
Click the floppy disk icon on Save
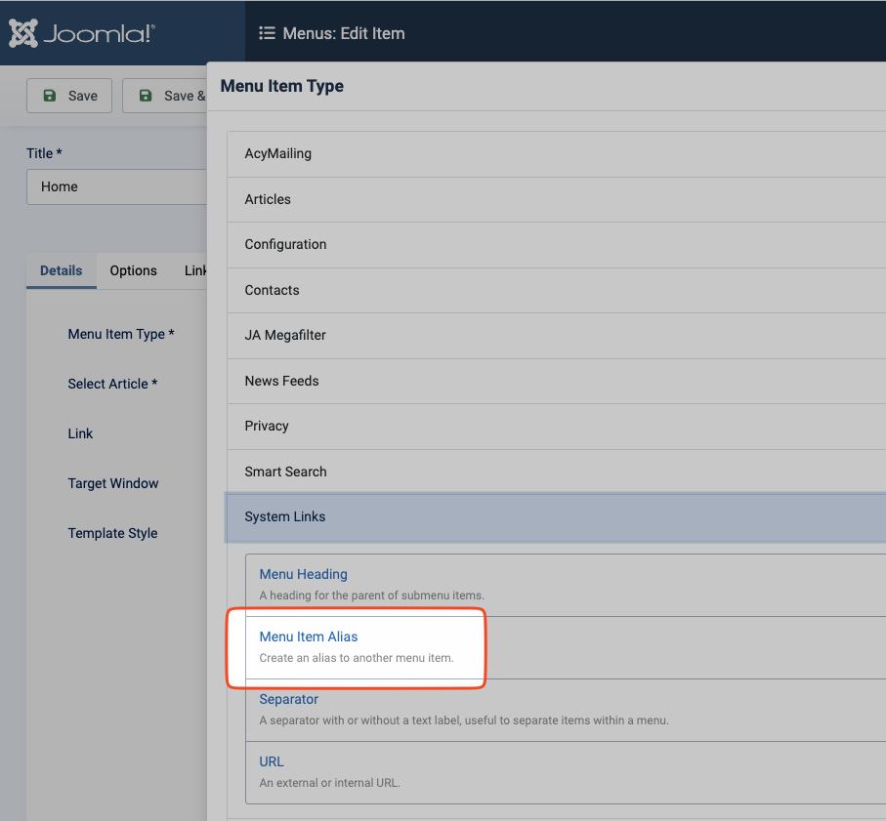[49, 96]
